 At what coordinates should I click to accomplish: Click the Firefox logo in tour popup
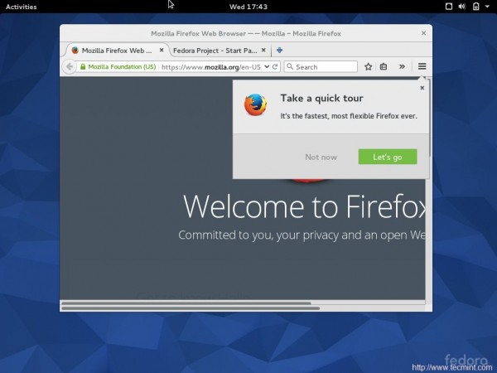coord(255,104)
